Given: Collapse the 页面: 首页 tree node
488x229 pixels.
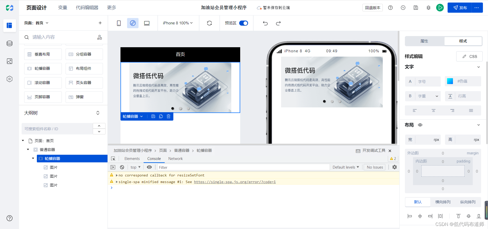Looking at the screenshot, I should click(x=23, y=141).
